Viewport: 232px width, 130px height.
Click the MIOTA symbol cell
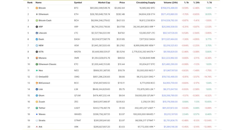(78, 52)
